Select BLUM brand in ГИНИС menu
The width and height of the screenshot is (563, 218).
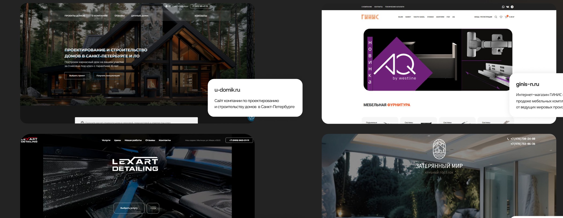(x=401, y=17)
